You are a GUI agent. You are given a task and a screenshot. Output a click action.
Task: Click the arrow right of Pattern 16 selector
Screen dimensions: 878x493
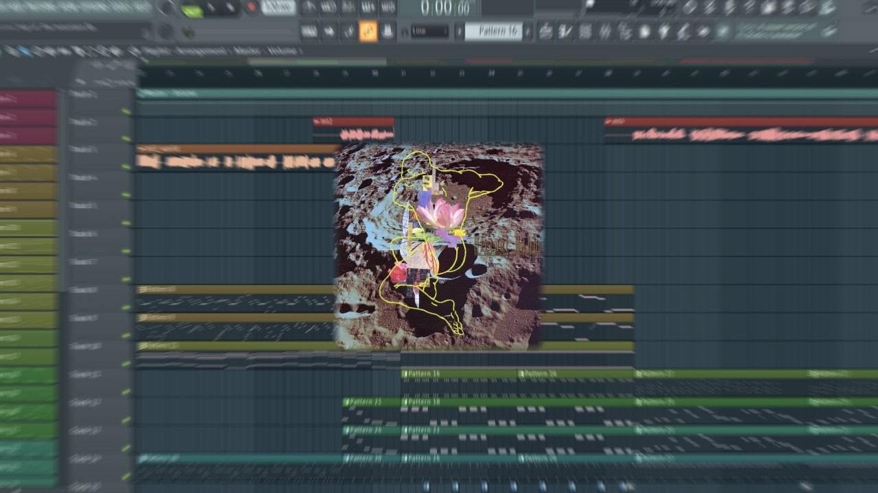(527, 31)
